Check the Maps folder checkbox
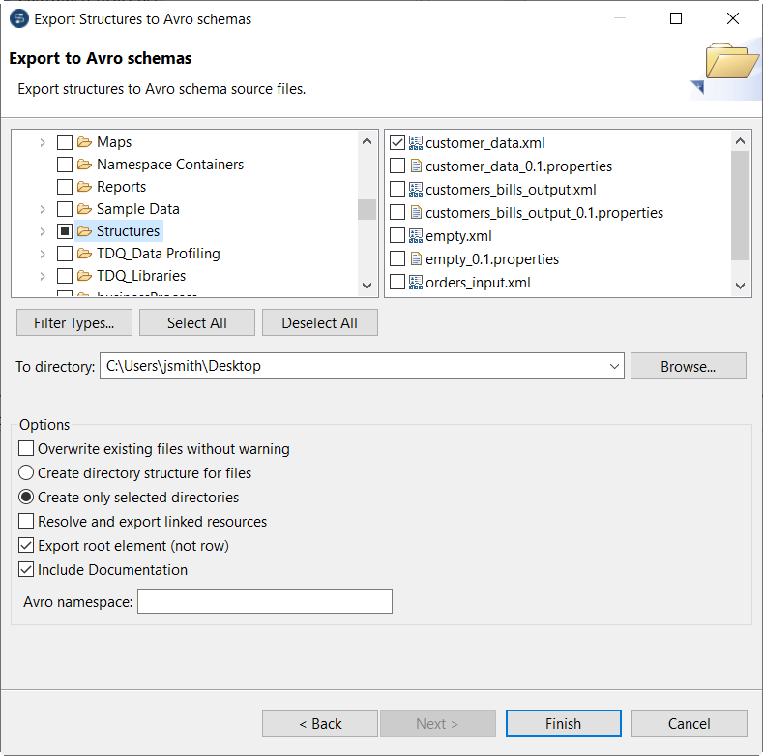763x756 pixels. click(x=65, y=142)
